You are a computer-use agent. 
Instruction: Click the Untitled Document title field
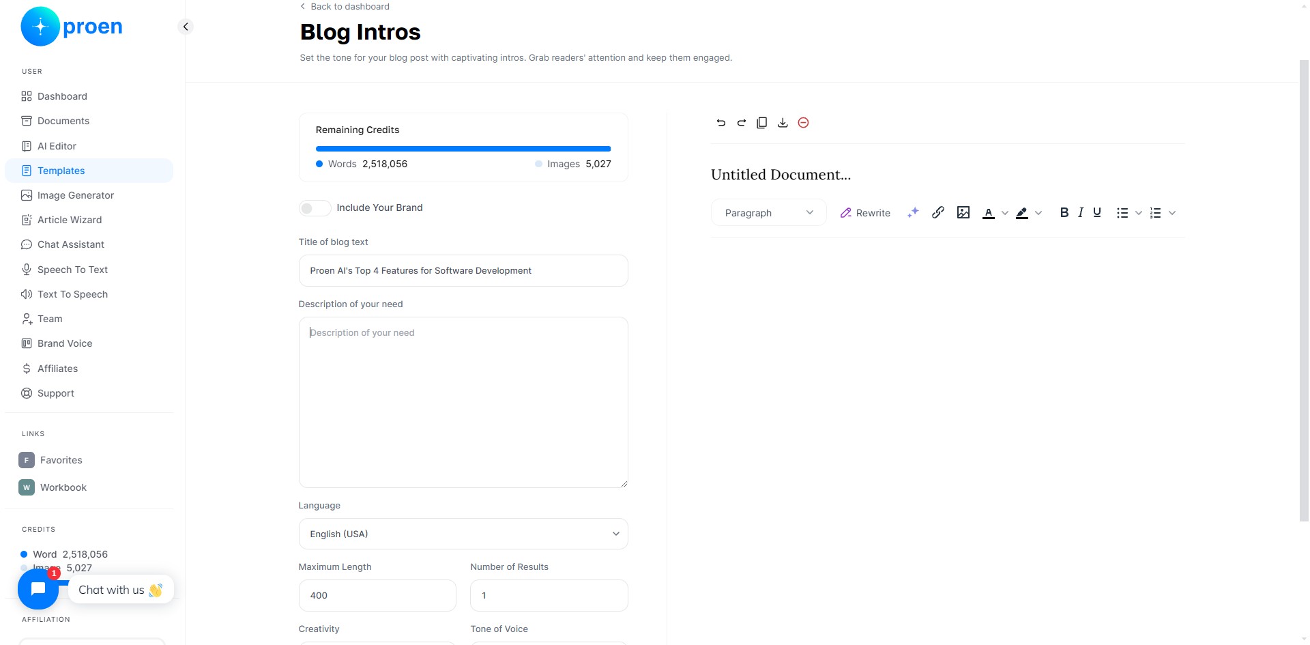(x=781, y=175)
